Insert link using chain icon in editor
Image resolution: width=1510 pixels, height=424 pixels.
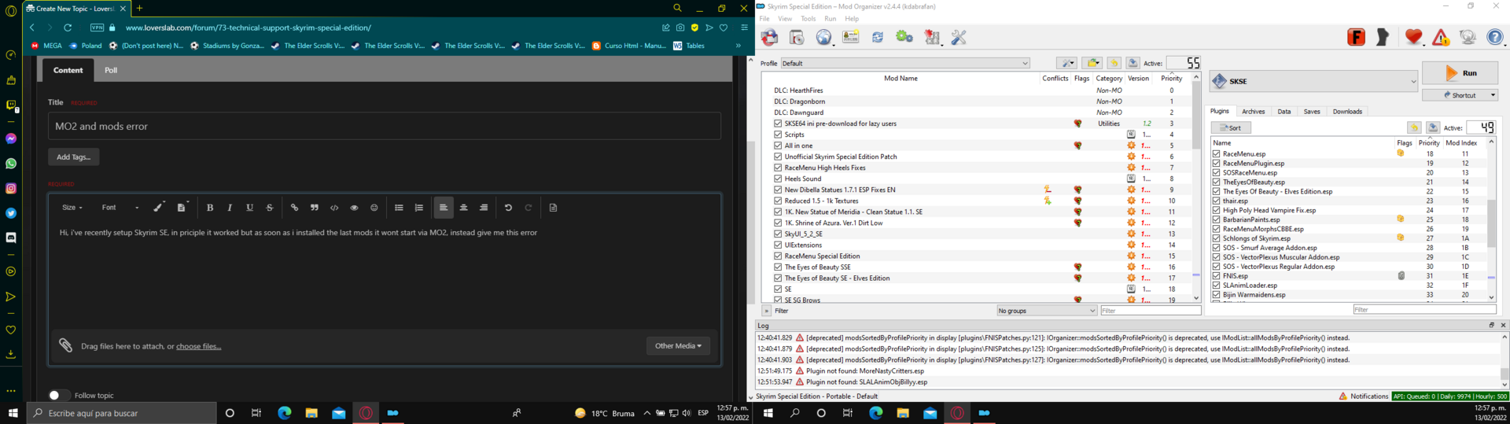pos(294,208)
